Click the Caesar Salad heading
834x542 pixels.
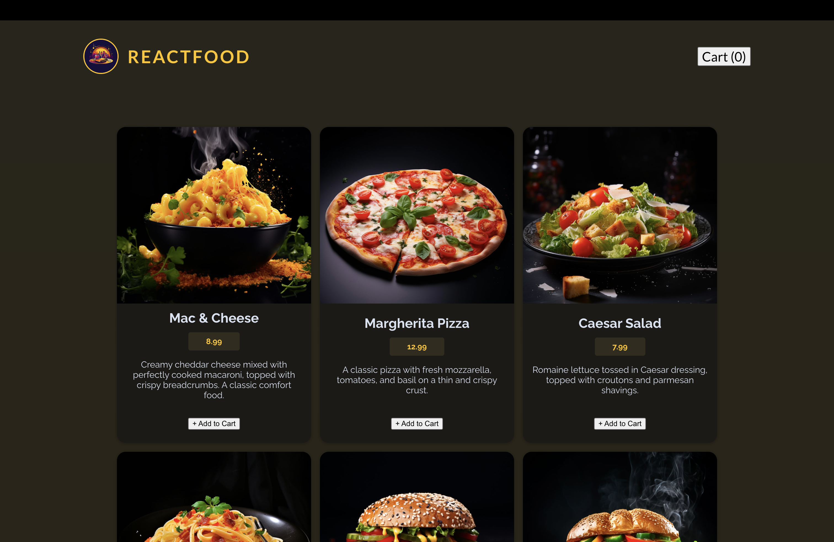click(619, 323)
